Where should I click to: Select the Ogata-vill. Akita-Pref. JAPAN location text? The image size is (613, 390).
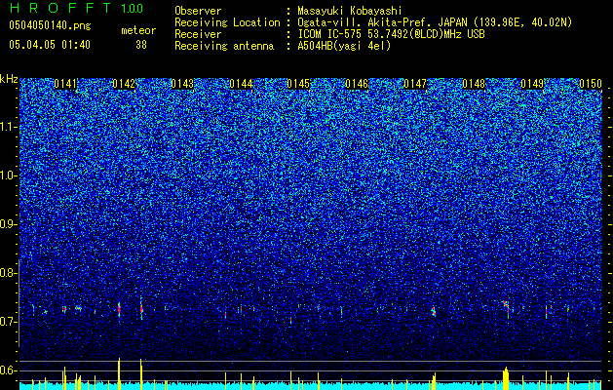click(435, 22)
